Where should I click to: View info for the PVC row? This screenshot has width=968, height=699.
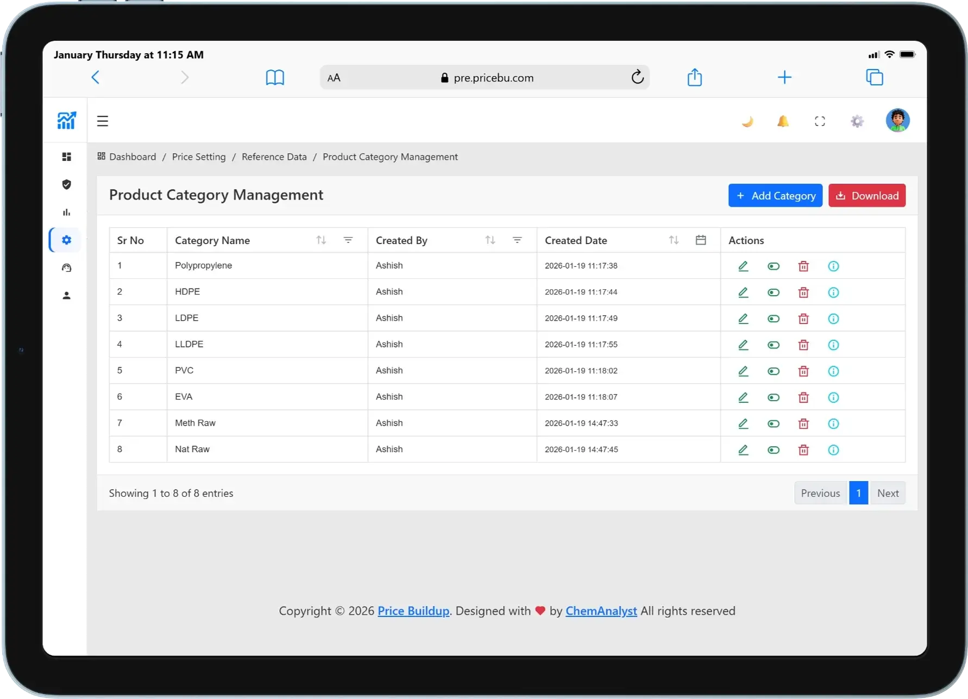(x=833, y=371)
